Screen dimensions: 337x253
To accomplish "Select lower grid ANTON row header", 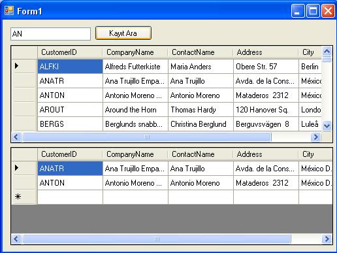I will tap(24, 183).
